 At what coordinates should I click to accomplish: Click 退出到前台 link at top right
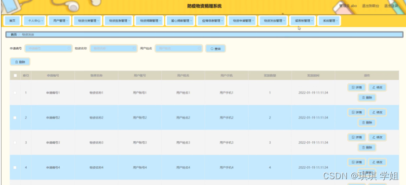pyautogui.click(x=370, y=6)
